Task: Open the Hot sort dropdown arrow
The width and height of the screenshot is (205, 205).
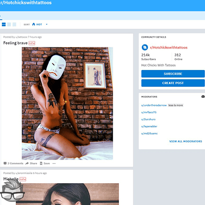Action: coord(47,25)
